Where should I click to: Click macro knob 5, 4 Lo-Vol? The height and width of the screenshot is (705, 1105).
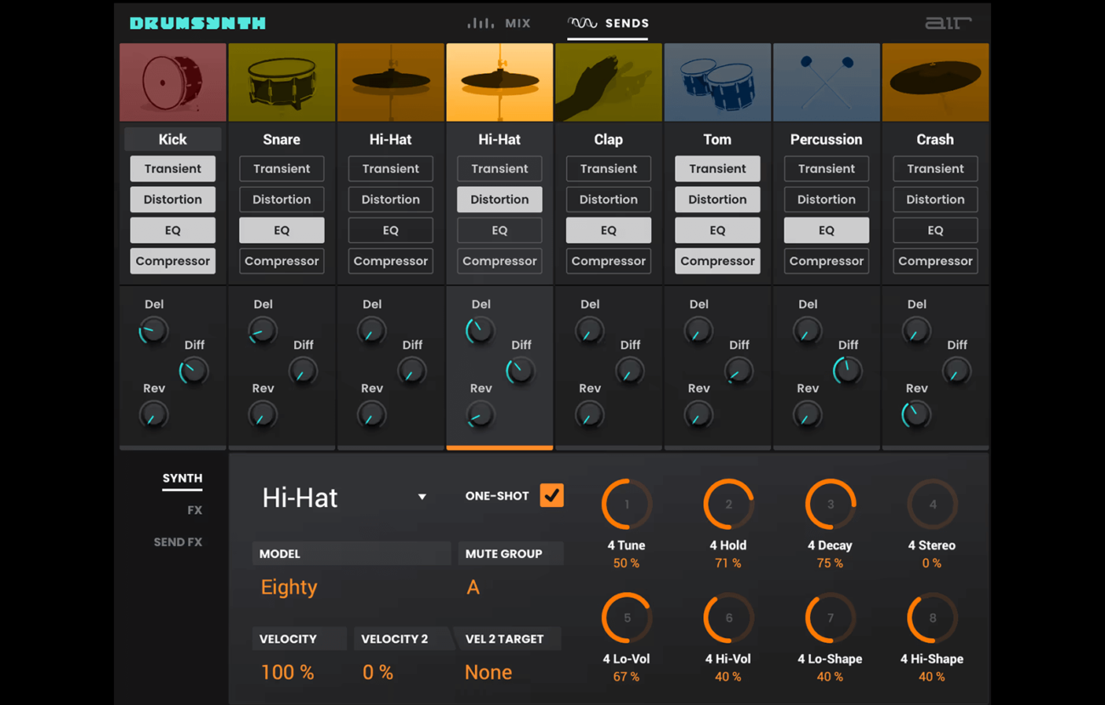626,618
